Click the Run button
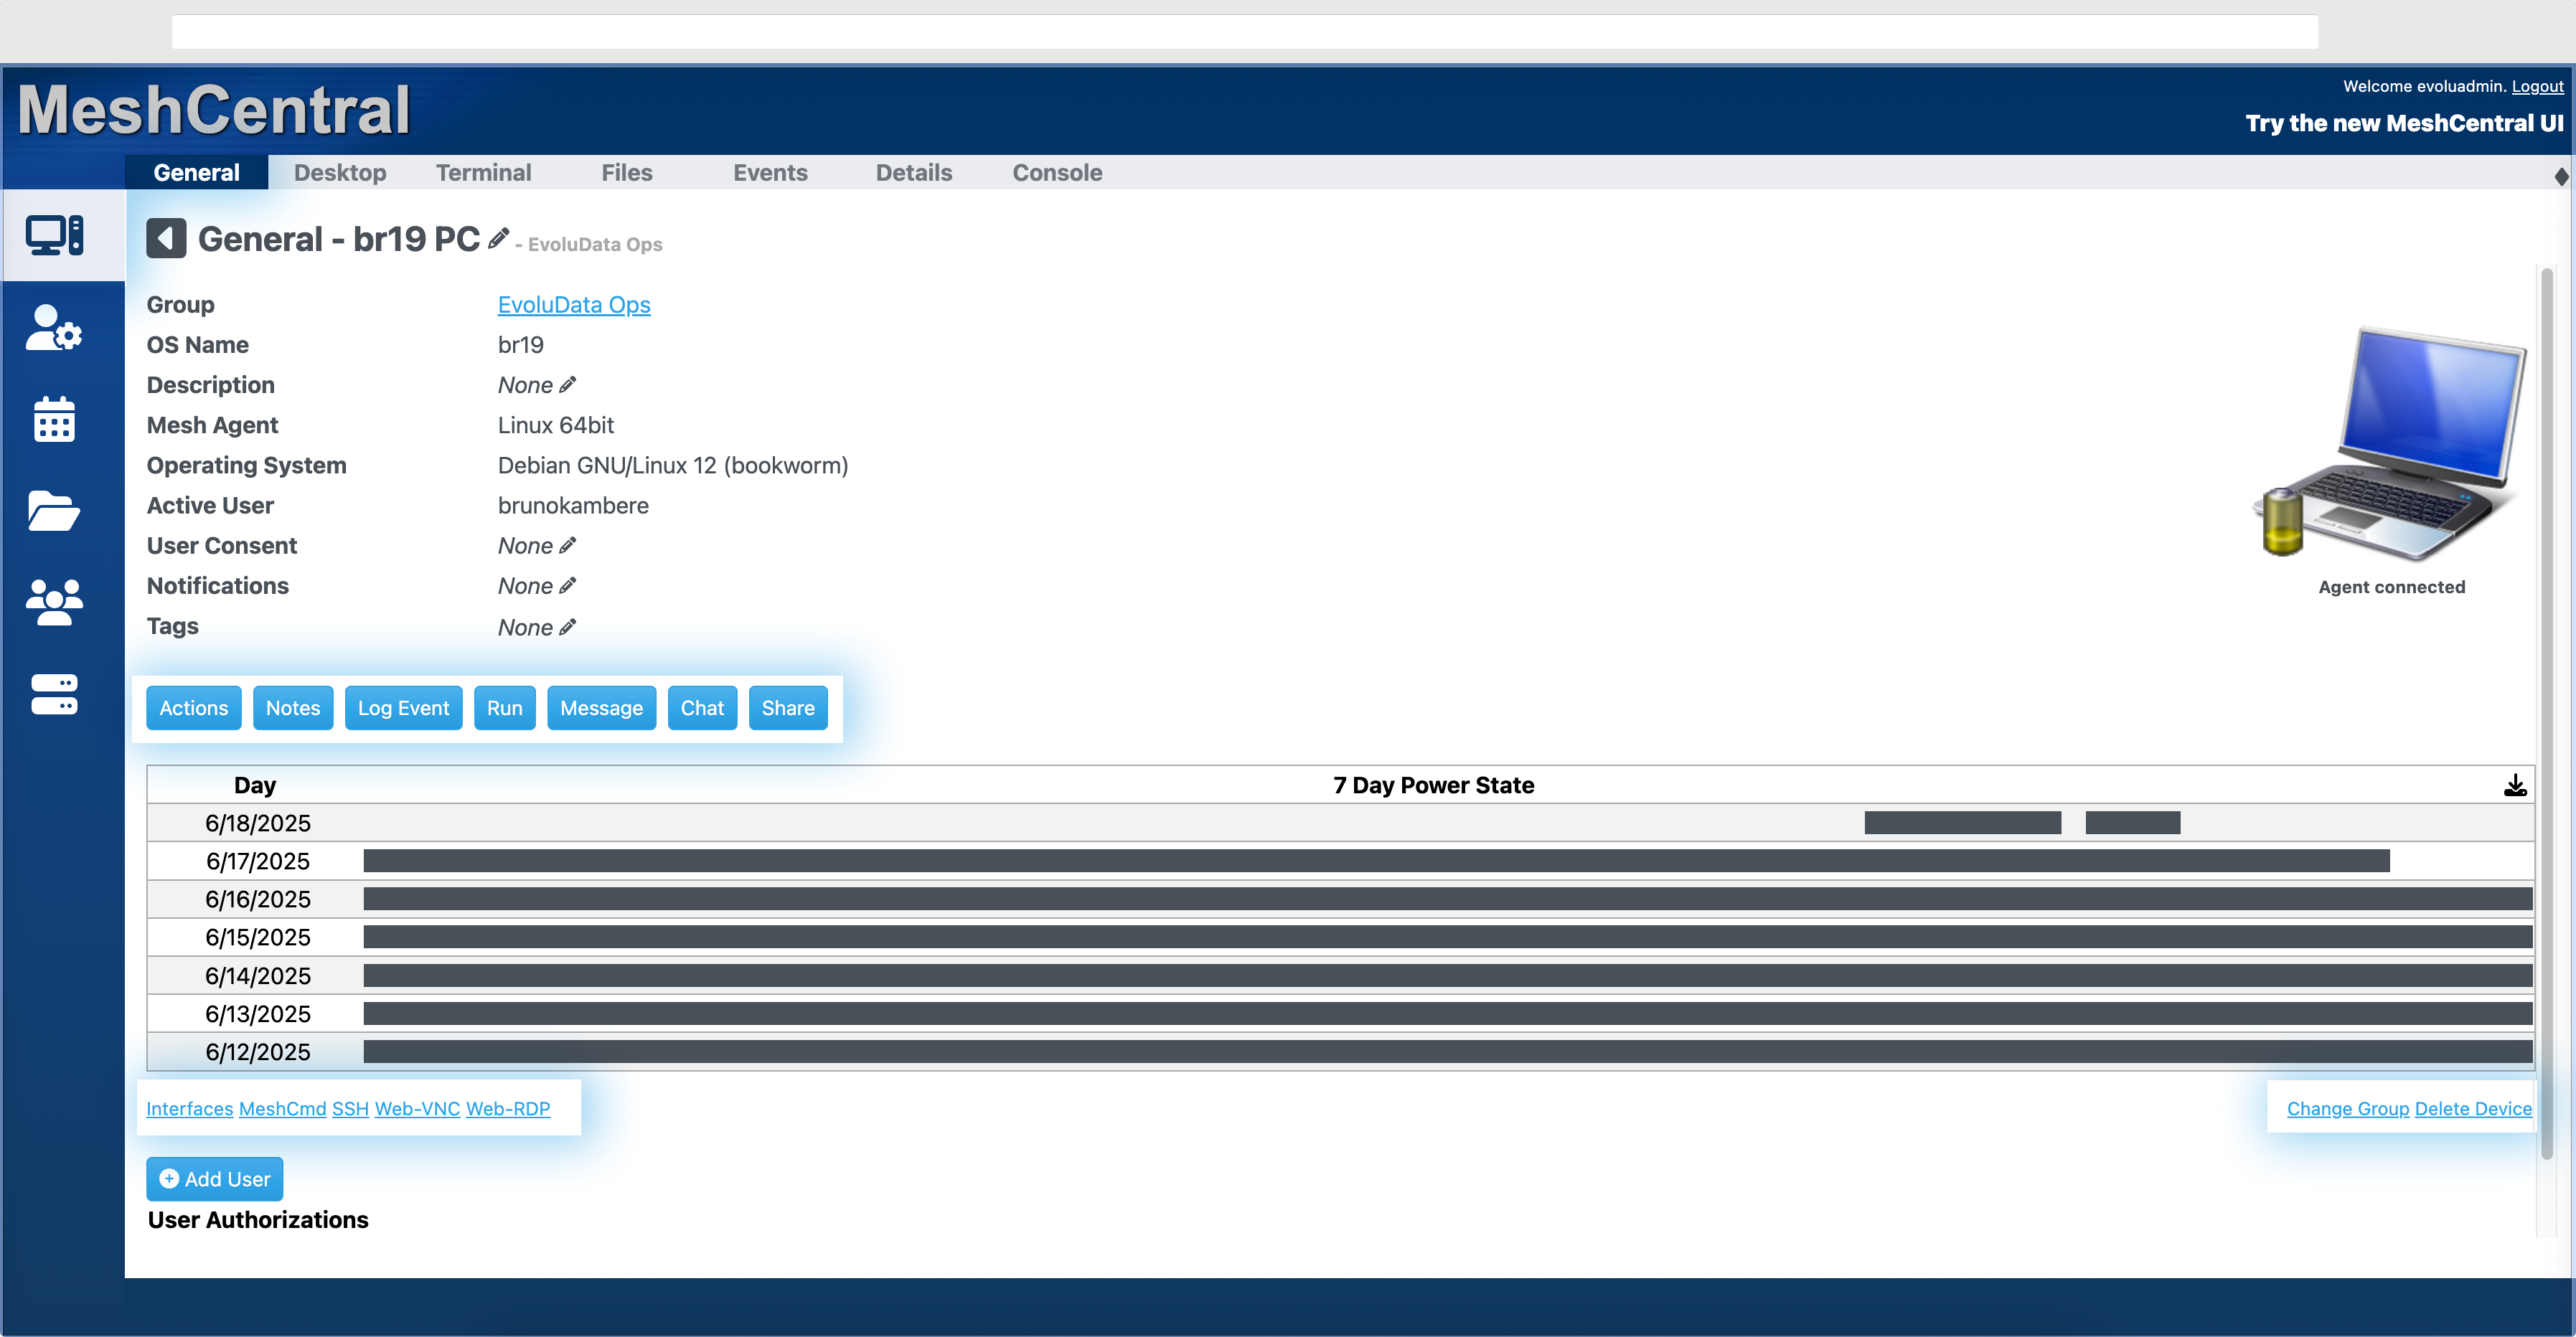 [x=505, y=709]
